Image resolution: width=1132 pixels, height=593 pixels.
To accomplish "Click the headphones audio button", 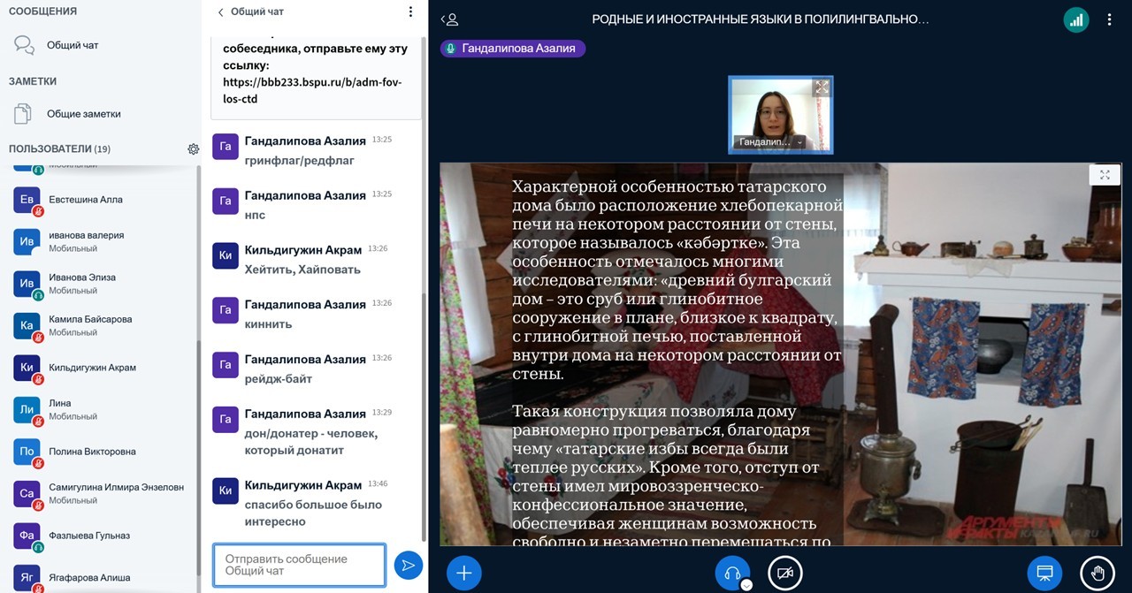I will [731, 573].
